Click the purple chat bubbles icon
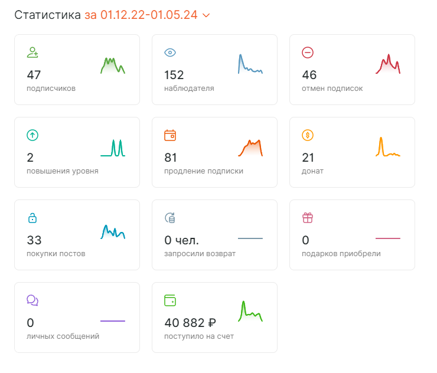 tap(32, 300)
